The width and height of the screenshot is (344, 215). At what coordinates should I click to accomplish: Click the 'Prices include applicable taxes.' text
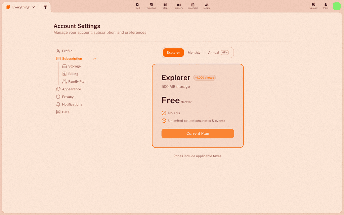click(x=198, y=156)
